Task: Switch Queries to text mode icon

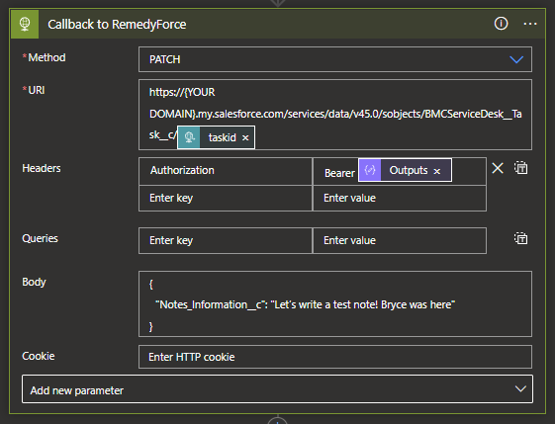Action: 521,238
